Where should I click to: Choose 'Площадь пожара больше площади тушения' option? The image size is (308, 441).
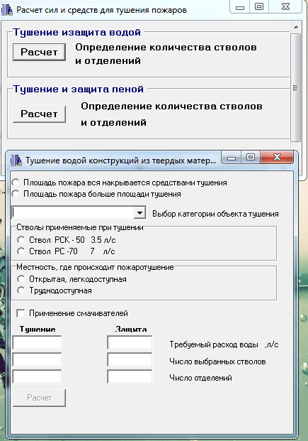(x=16, y=194)
